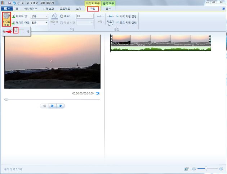Click the 조정 group label
This screenshot has height=174, width=227.
tap(72, 29)
